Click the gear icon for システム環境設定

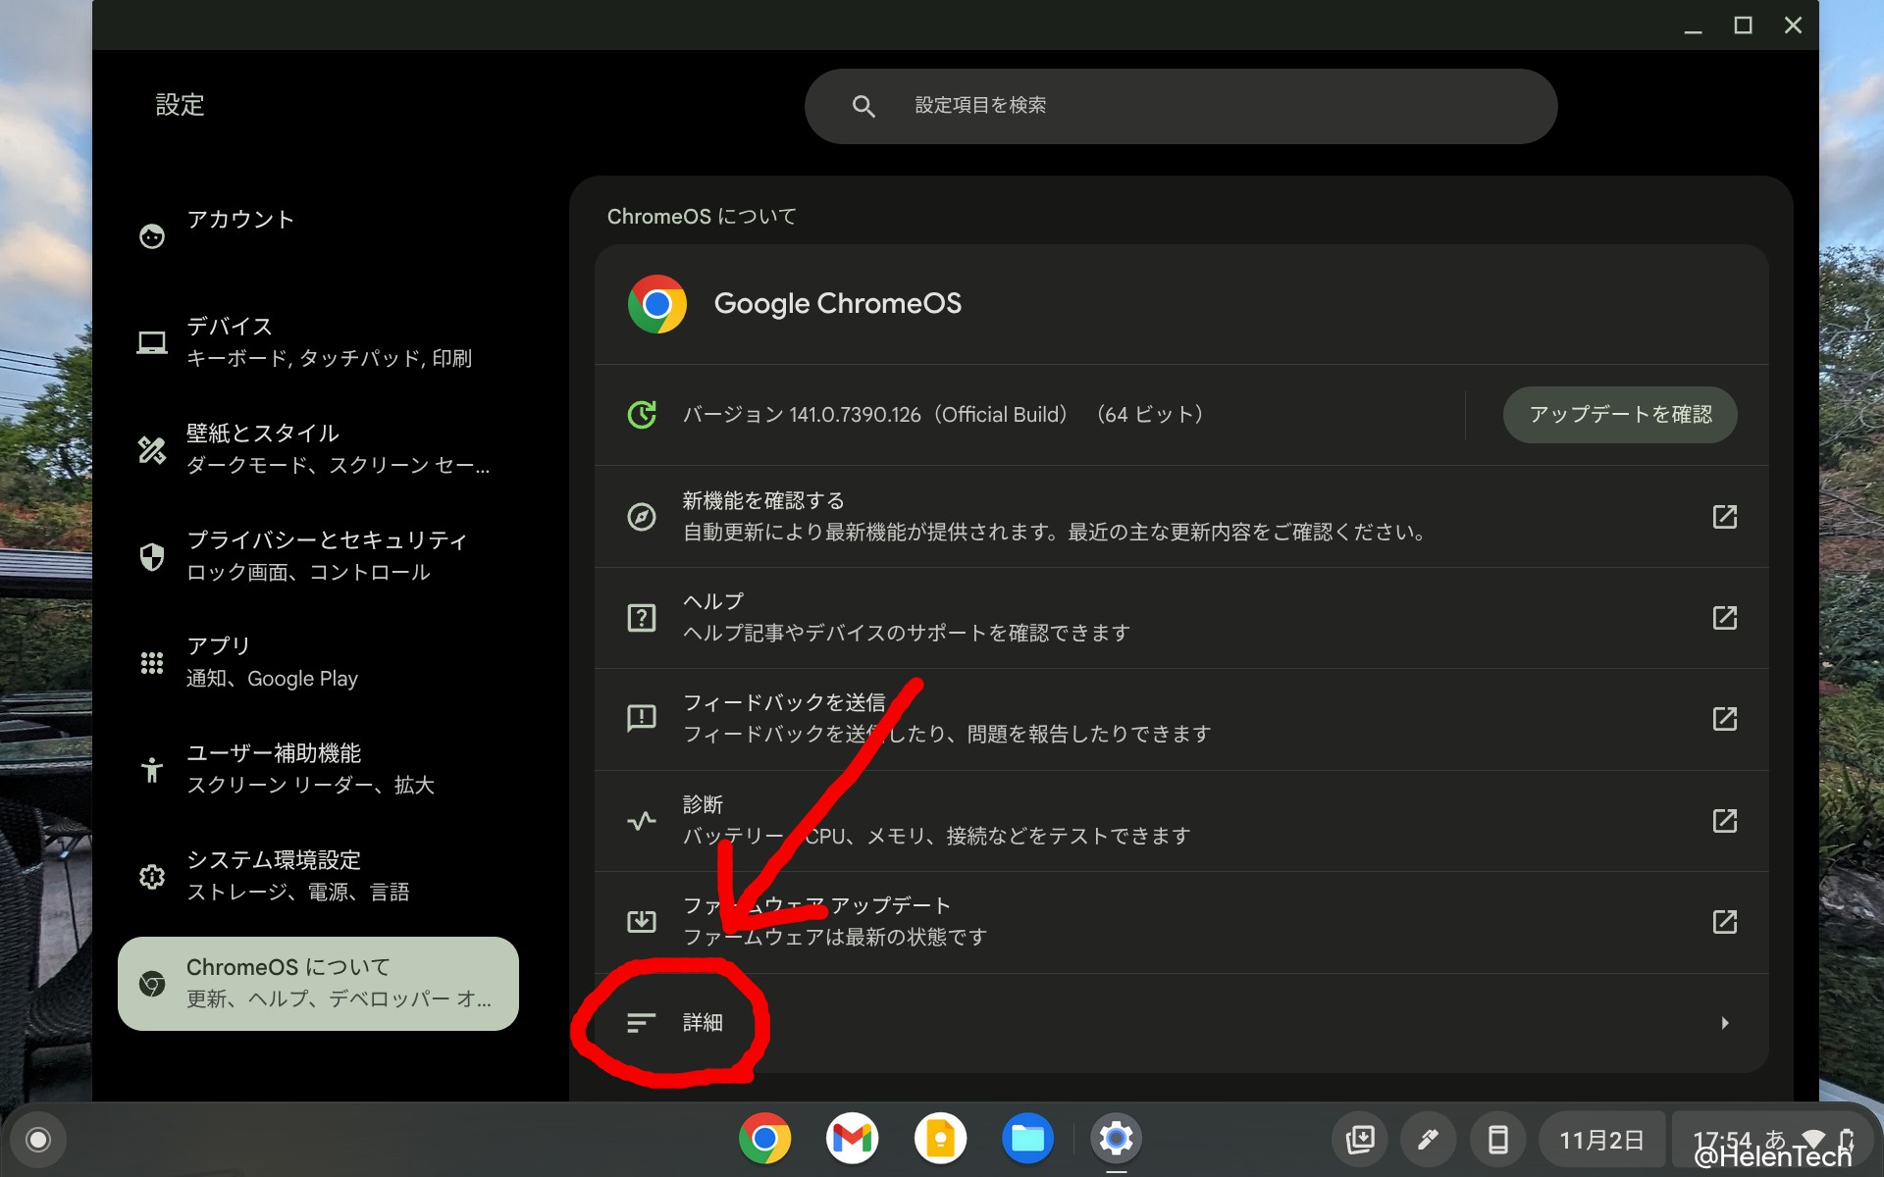pos(152,876)
